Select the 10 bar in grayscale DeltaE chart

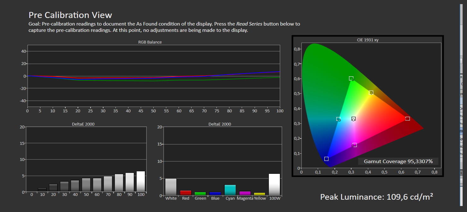pyautogui.click(x=42, y=190)
